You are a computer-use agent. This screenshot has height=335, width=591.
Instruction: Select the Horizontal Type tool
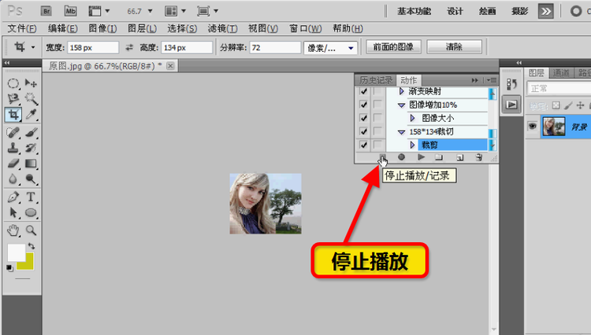[x=32, y=197]
